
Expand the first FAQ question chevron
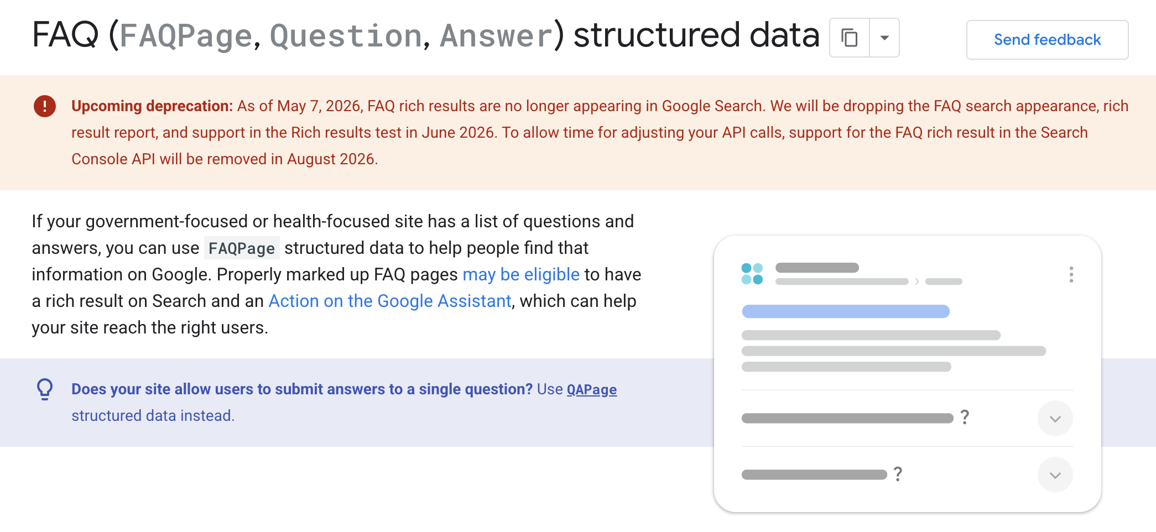coord(1055,419)
